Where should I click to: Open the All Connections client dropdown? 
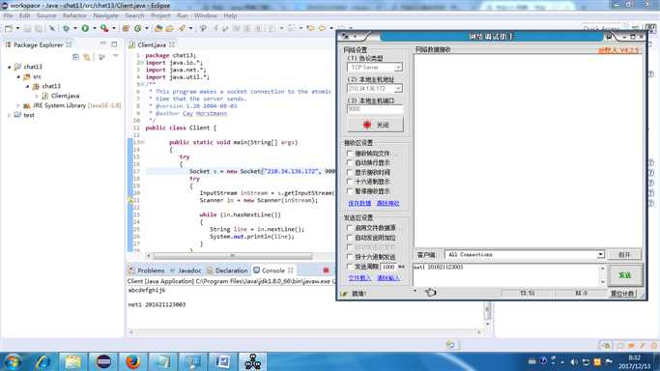(525, 254)
